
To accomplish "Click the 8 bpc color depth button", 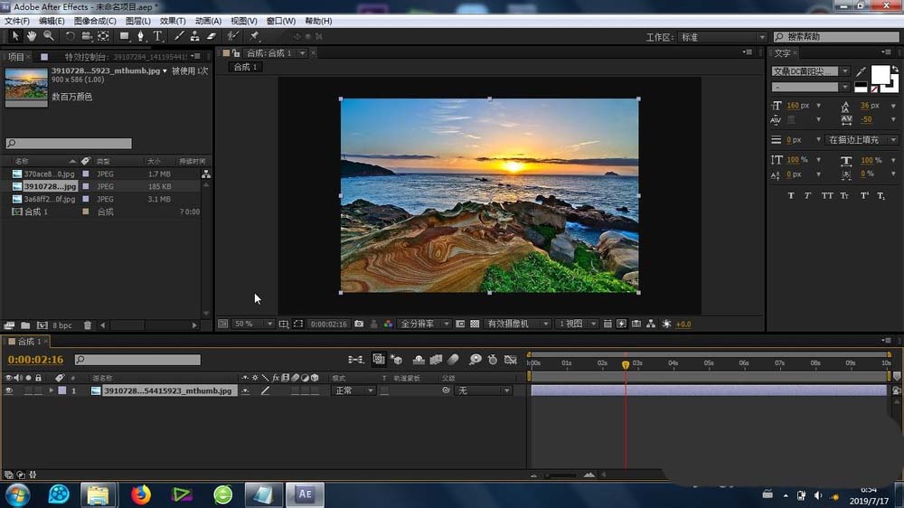I will click(61, 325).
